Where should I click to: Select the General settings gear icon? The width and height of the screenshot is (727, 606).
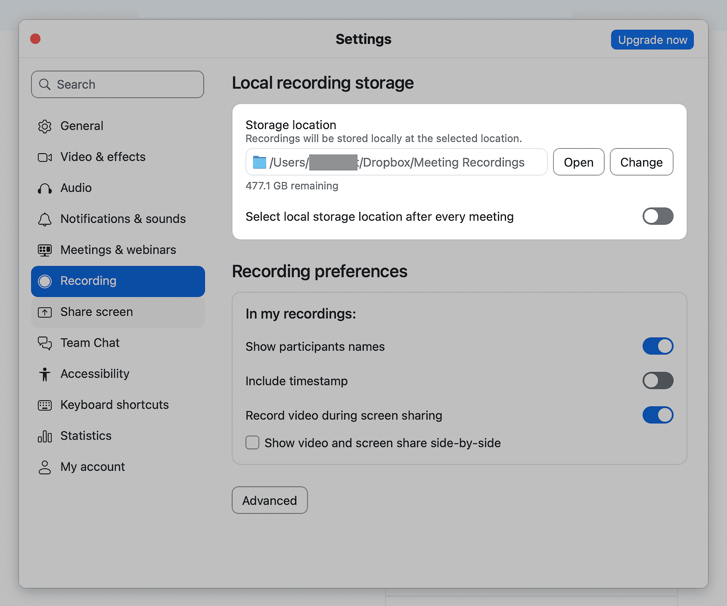pos(44,126)
